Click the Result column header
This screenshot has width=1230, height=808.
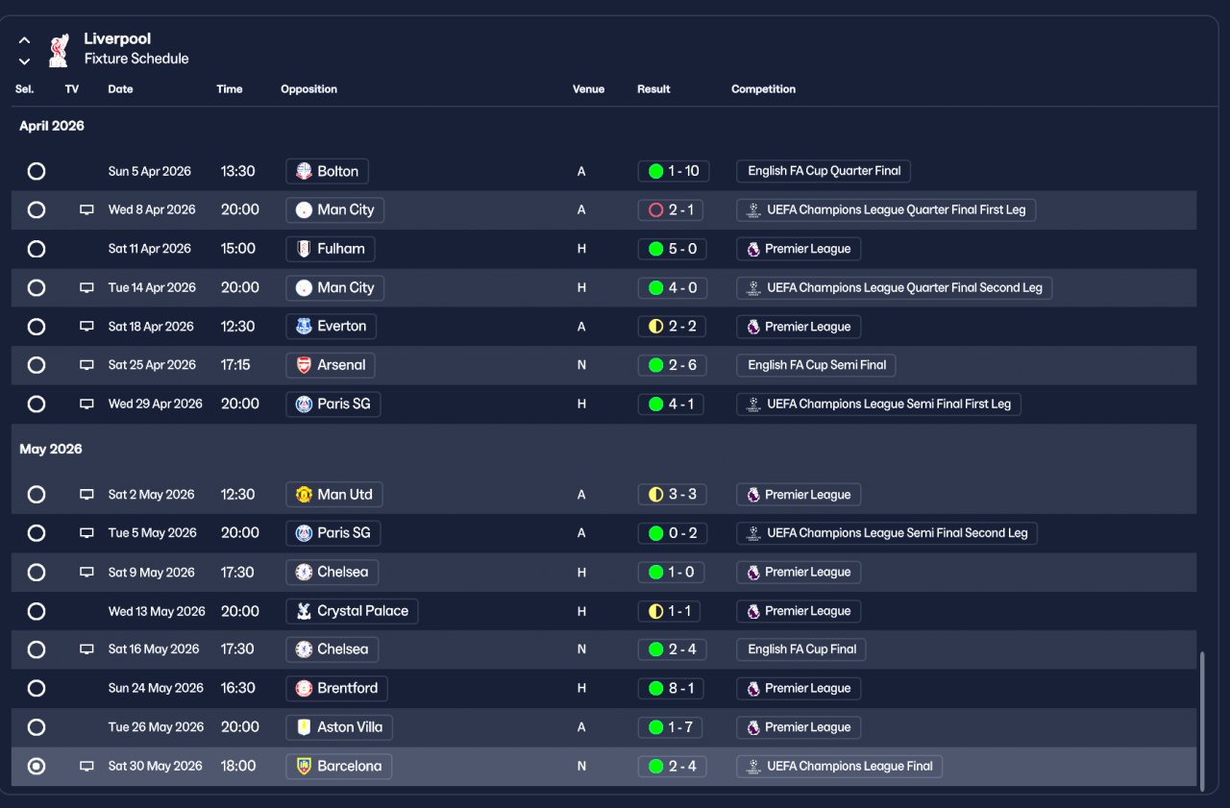pos(653,89)
